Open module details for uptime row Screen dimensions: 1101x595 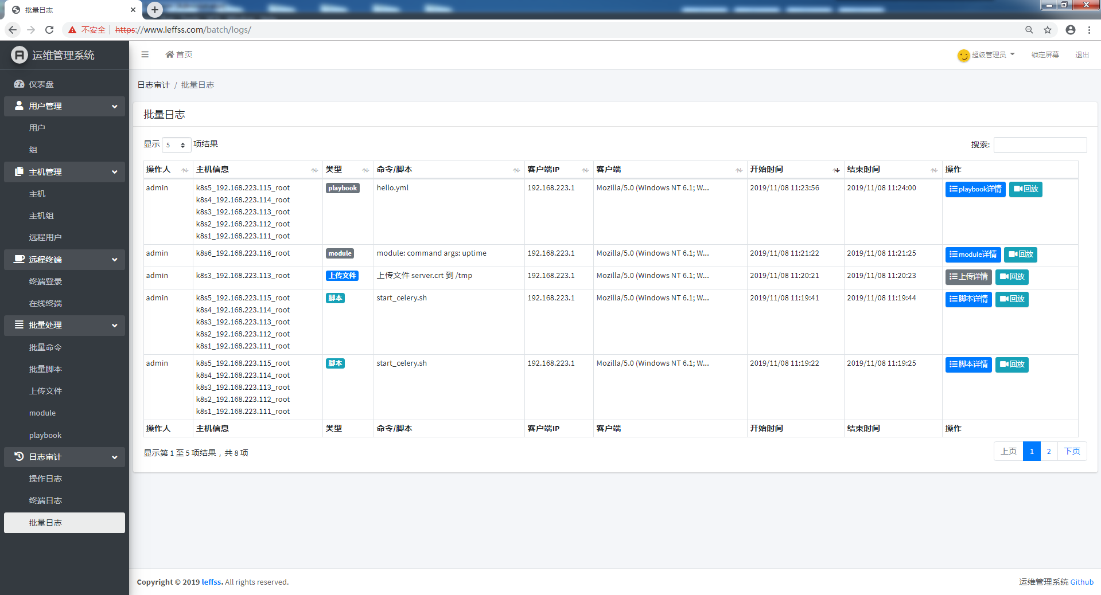[973, 255]
